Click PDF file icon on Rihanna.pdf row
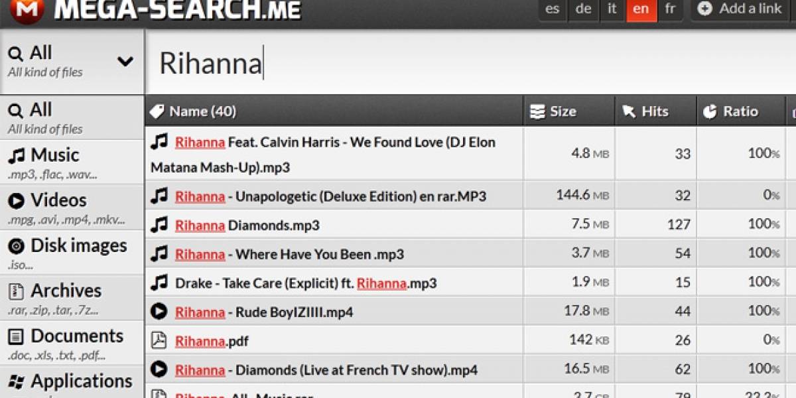The width and height of the screenshot is (796, 398). (x=159, y=340)
